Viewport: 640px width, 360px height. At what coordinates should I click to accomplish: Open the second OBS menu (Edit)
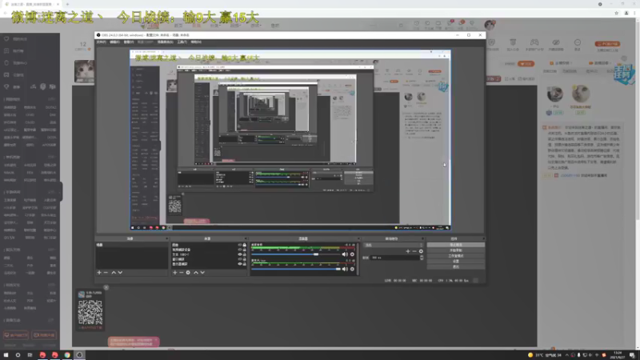click(114, 42)
